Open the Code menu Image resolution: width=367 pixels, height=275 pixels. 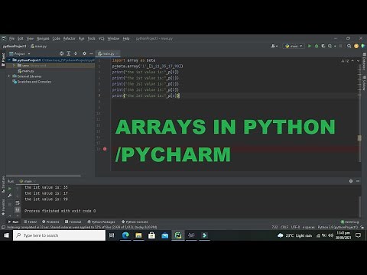coord(56,38)
